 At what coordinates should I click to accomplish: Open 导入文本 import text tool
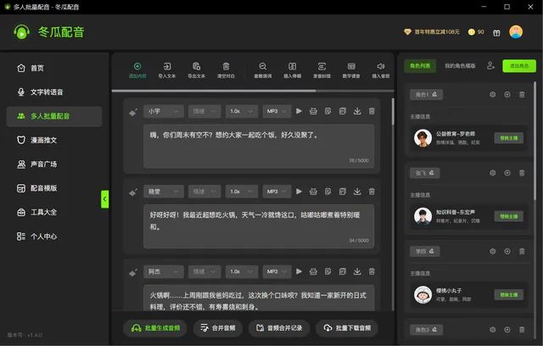point(167,70)
